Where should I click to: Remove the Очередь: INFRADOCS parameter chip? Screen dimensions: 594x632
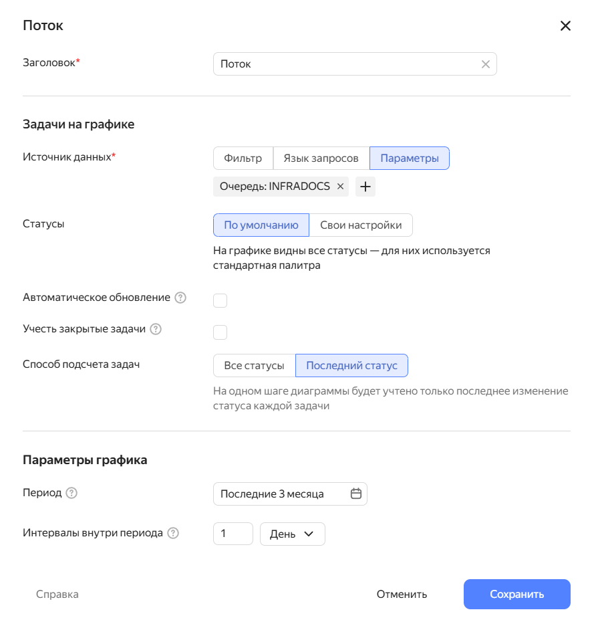coord(340,186)
